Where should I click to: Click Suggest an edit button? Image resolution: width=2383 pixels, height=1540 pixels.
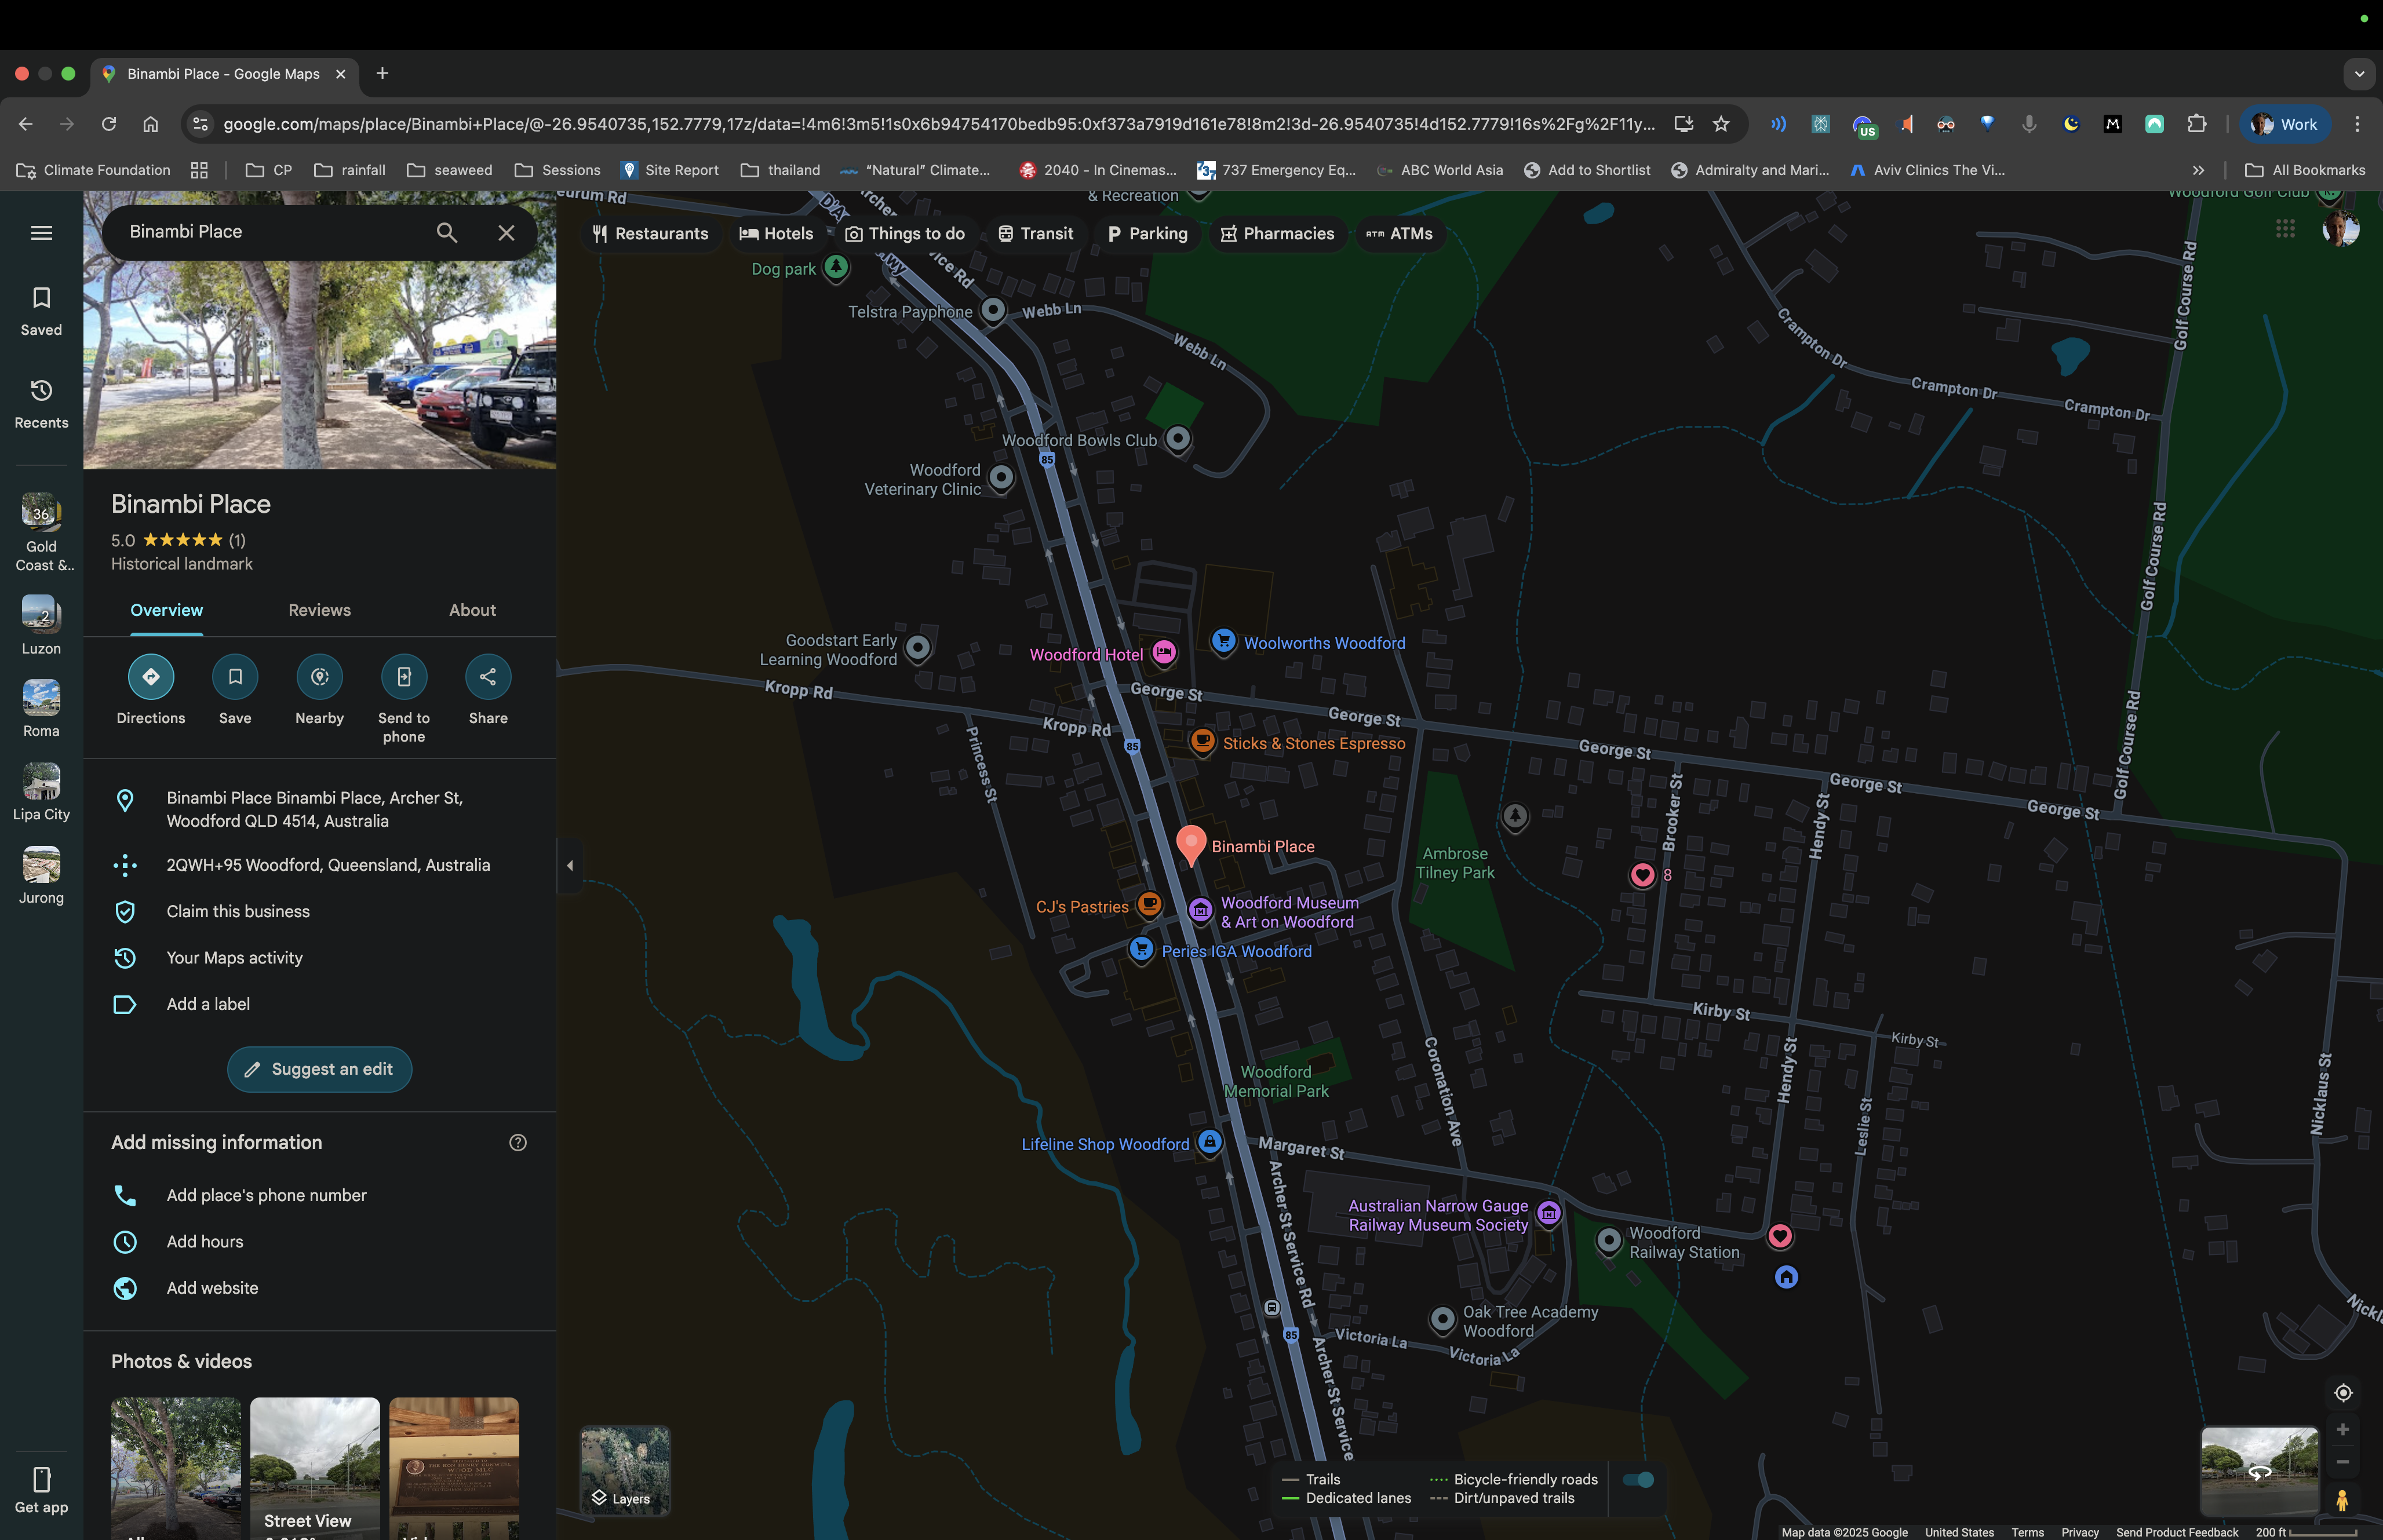point(319,1069)
